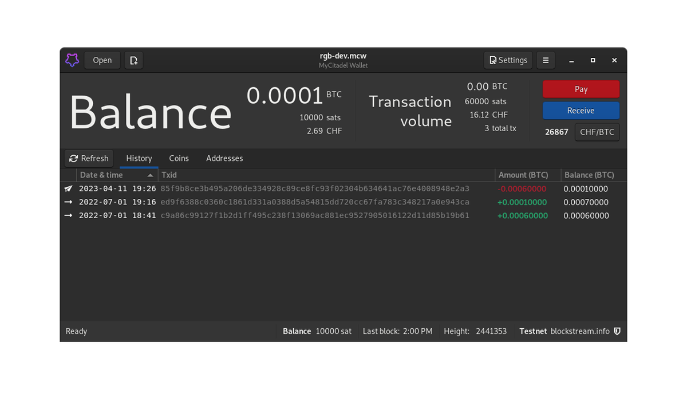Close the MyCitadel Wallet window

point(614,60)
